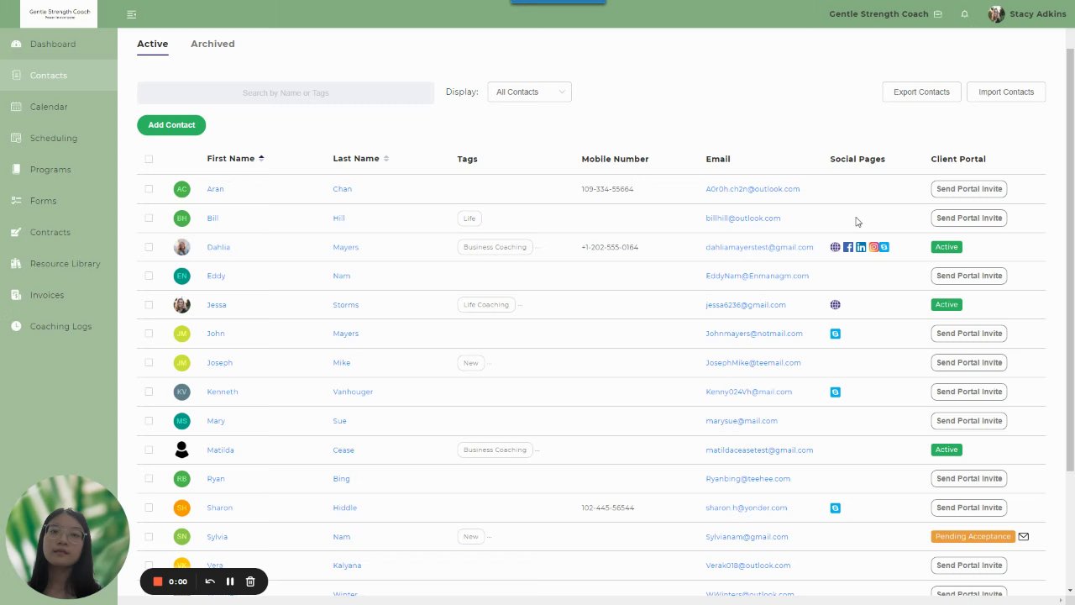1075x605 pixels.
Task: Open Dahlia Mayers' Skype icon
Action: [884, 247]
